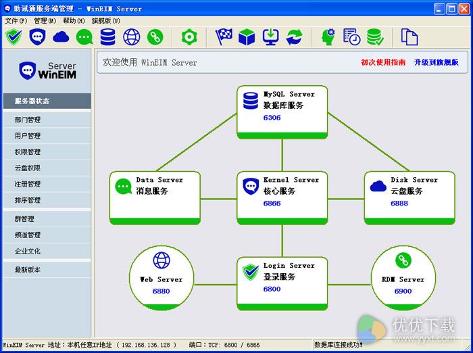This screenshot has height=353, width=473.
Task: Open 频道管理 in the sidebar
Action: tap(47, 235)
